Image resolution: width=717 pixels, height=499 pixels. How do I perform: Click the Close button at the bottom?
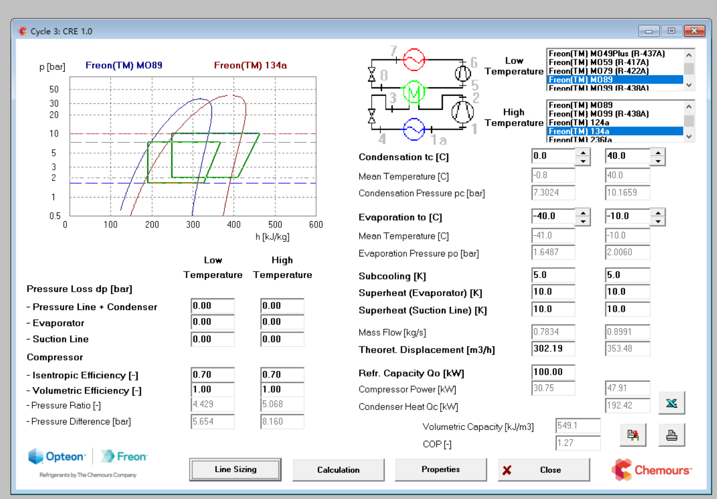pos(544,470)
